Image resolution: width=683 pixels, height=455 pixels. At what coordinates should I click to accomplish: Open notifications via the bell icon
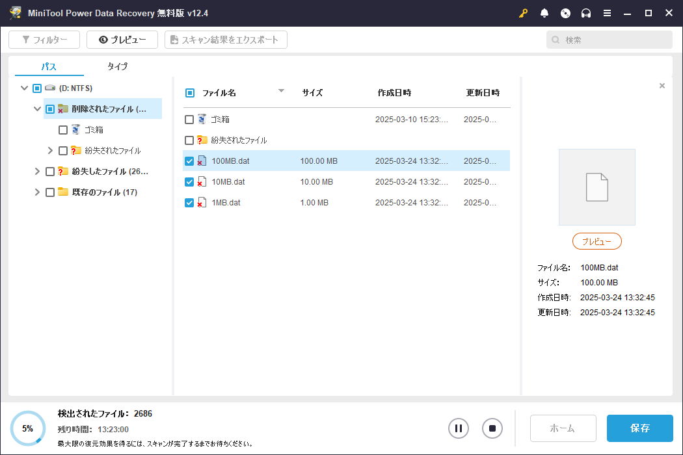[544, 12]
